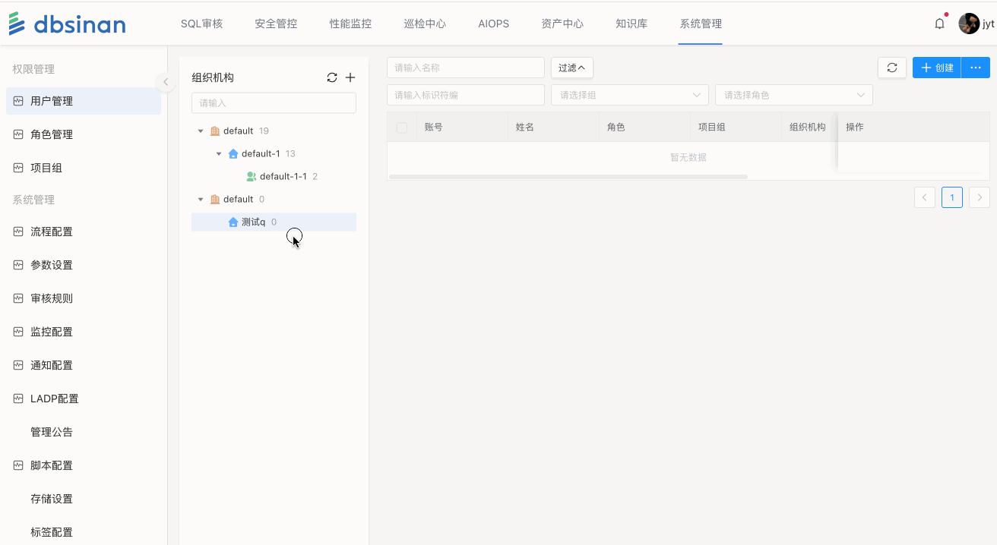
Task: Open 角色管理 in the sidebar
Action: [52, 134]
